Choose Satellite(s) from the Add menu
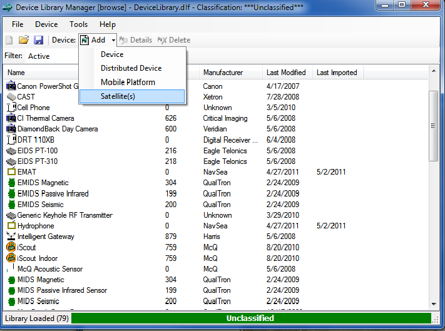Screen dimensions: 445x331 (132, 96)
